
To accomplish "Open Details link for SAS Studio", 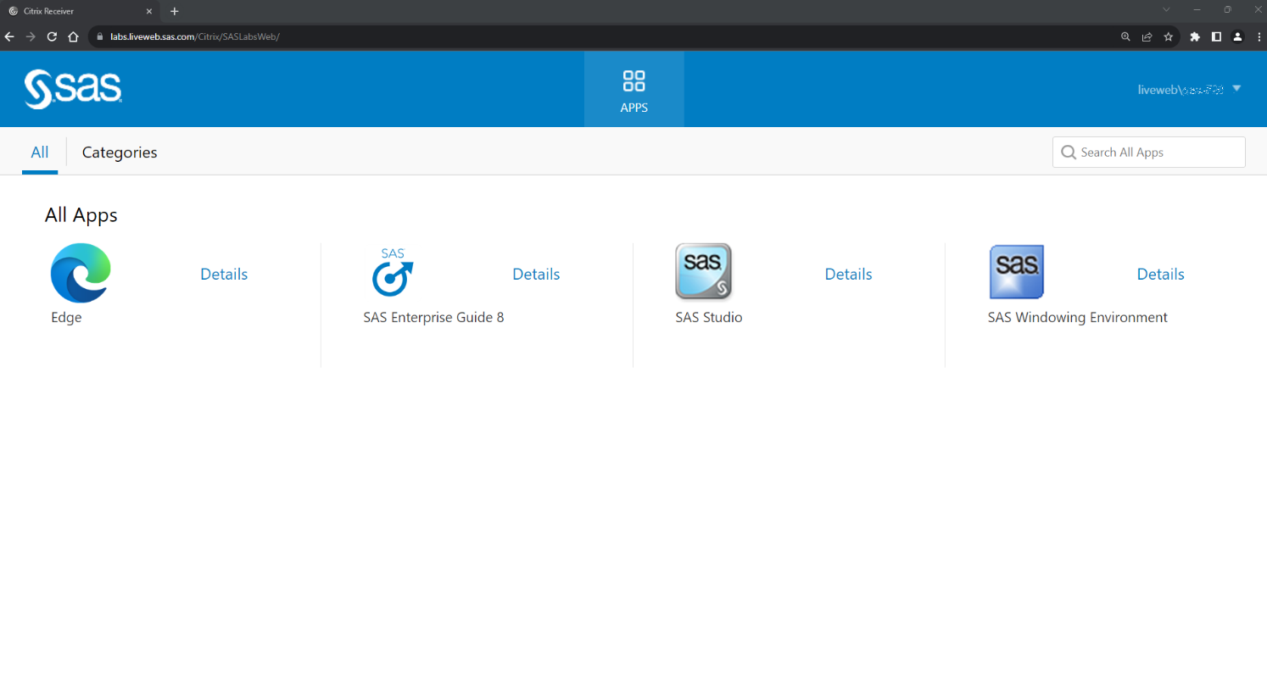I will coord(848,274).
